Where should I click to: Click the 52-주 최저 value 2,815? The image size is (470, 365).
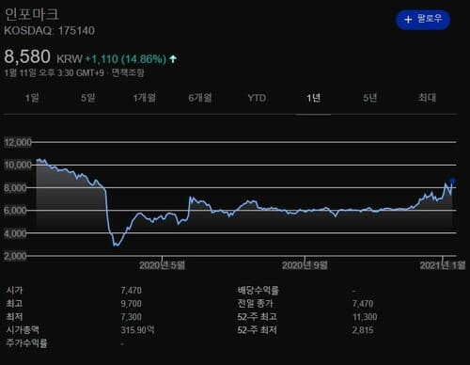363,330
